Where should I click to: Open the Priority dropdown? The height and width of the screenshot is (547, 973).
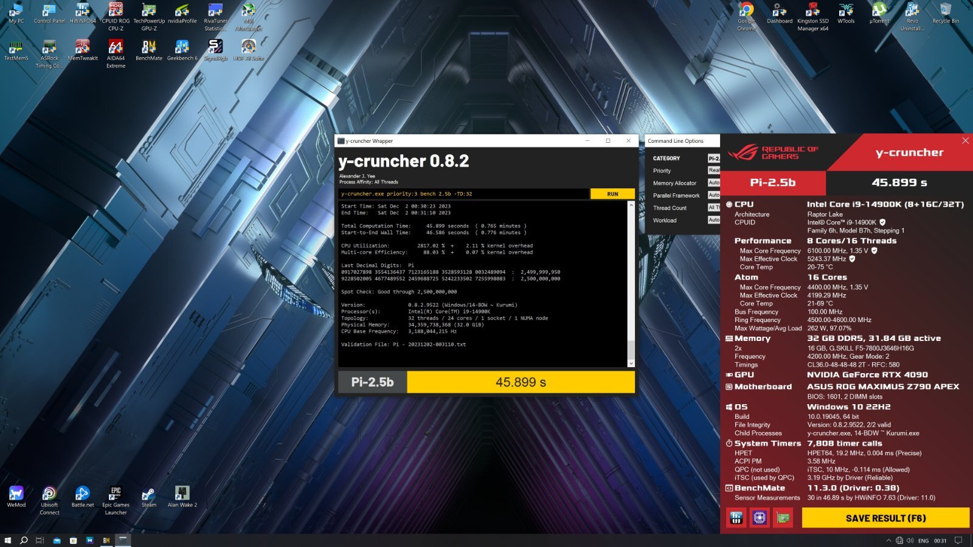tap(714, 170)
